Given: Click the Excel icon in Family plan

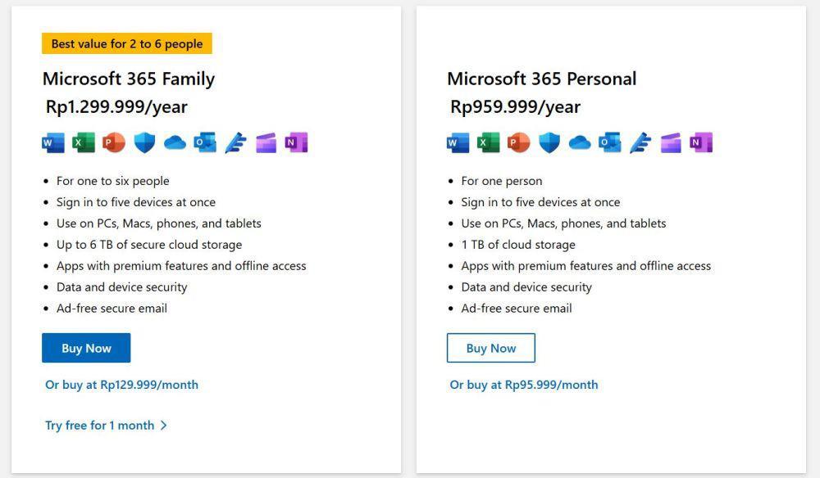Looking at the screenshot, I should (x=83, y=142).
